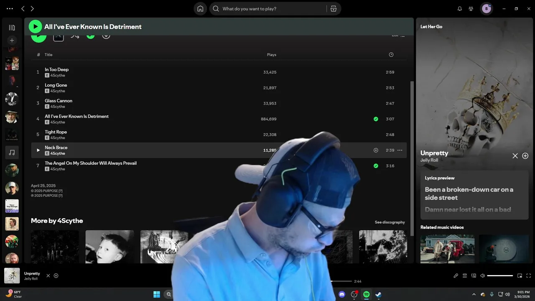
Task: Open Discord from Windows taskbar
Action: (x=342, y=294)
